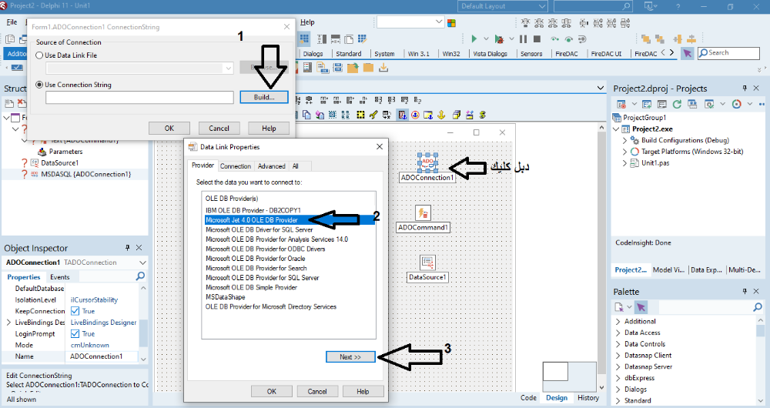
Task: Click the orange download arrow toolbar icon
Action: (x=383, y=68)
